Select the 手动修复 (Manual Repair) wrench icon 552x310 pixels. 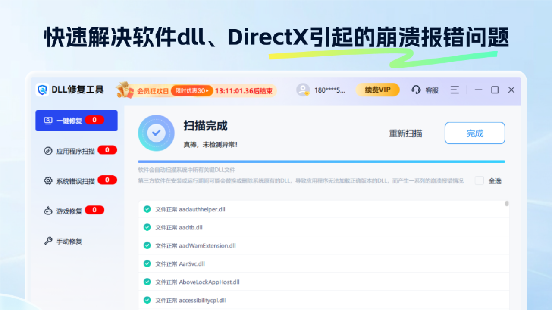pyautogui.click(x=49, y=241)
